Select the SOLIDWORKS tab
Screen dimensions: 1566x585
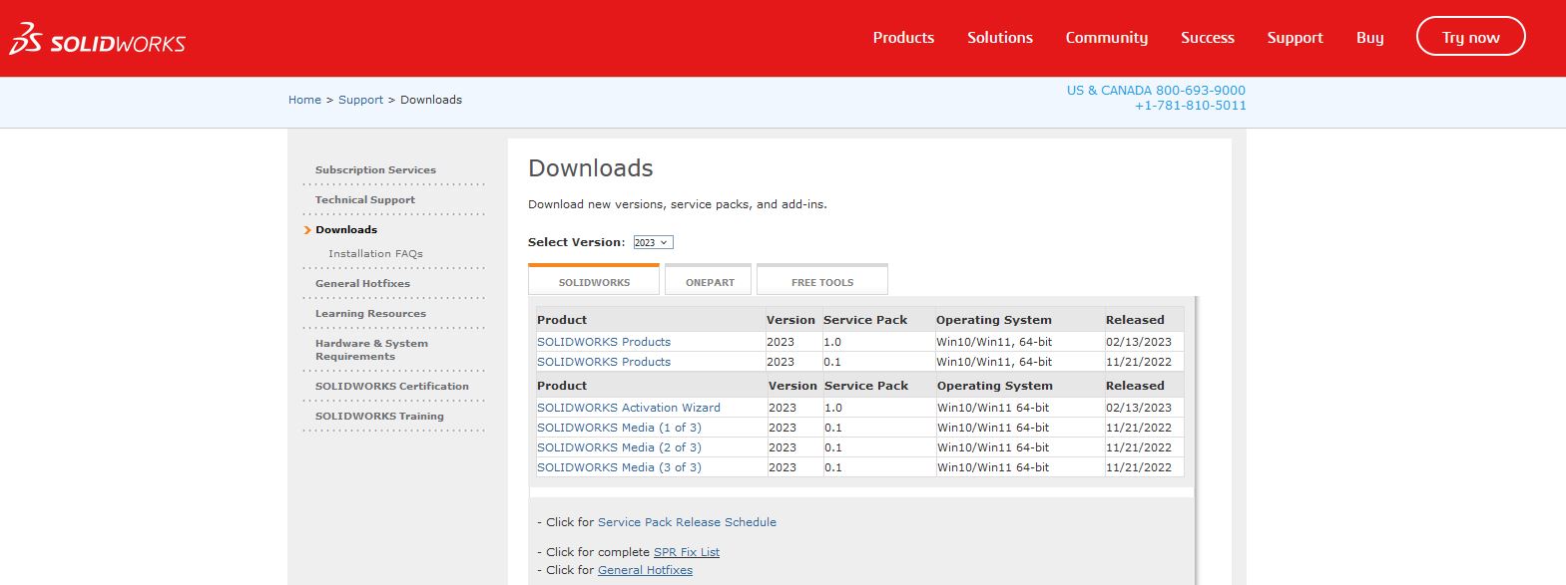click(x=594, y=282)
